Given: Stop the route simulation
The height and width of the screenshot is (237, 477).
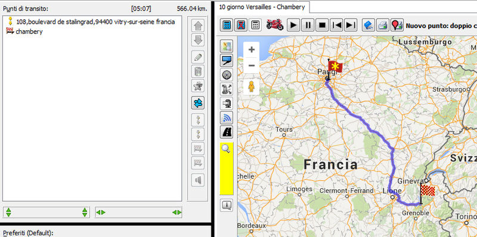Looking at the screenshot, I should click(322, 25).
